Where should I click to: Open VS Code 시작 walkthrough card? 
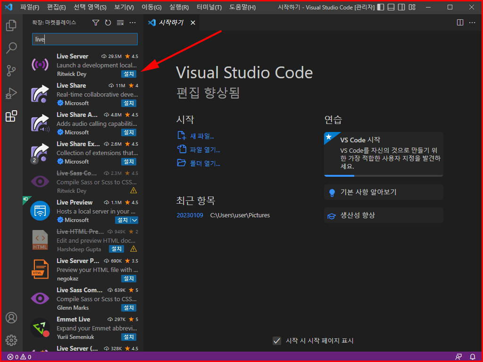pos(383,154)
